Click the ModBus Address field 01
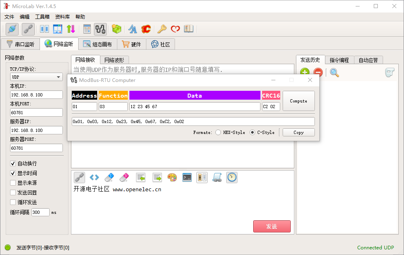 point(85,107)
